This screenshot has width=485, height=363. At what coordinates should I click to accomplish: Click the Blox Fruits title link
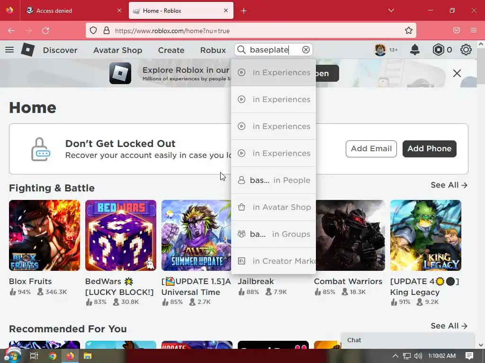[x=30, y=281]
